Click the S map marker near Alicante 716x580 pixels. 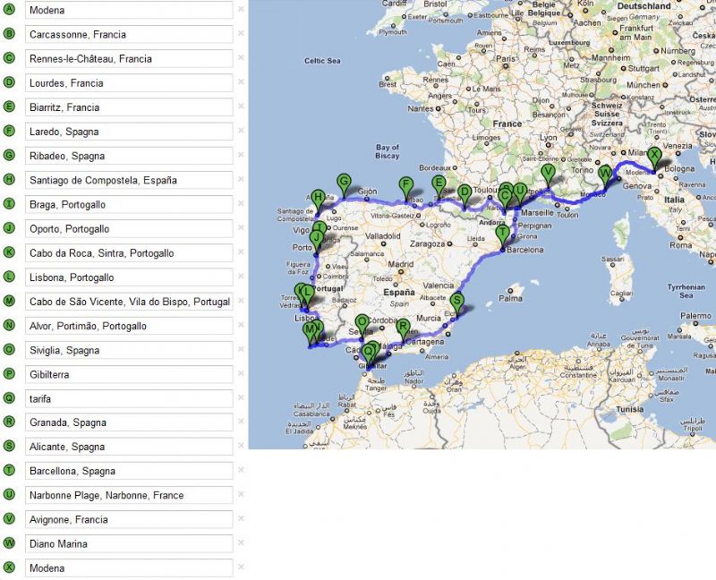pos(457,302)
